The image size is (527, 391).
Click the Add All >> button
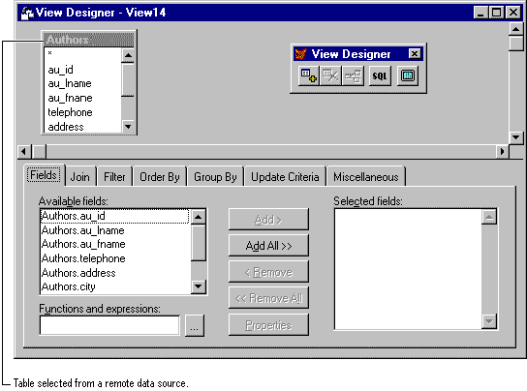click(x=268, y=246)
